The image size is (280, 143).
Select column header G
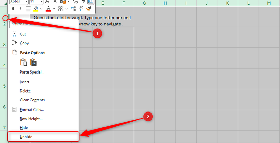[x=144, y=3]
